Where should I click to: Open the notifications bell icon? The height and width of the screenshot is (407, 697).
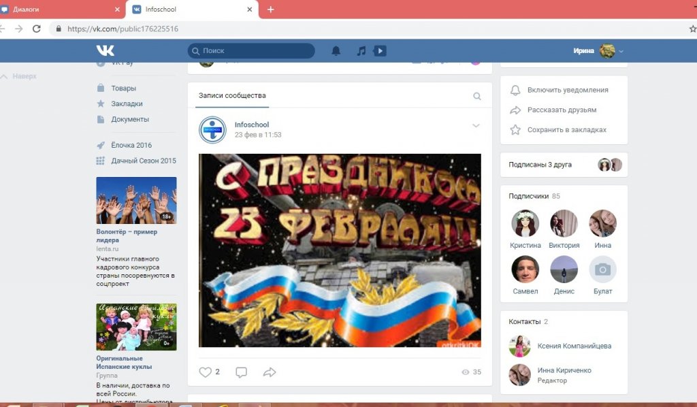(x=336, y=51)
